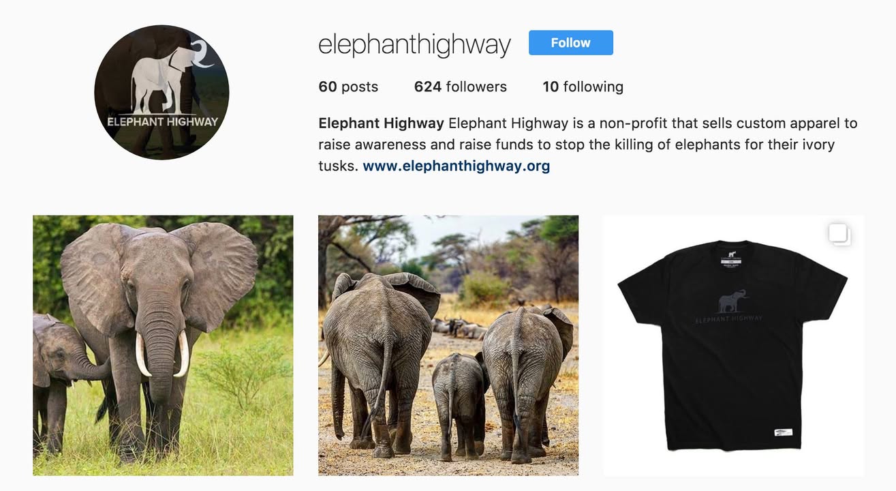Click the non-profit bio description text
This screenshot has width=896, height=491.
point(588,145)
